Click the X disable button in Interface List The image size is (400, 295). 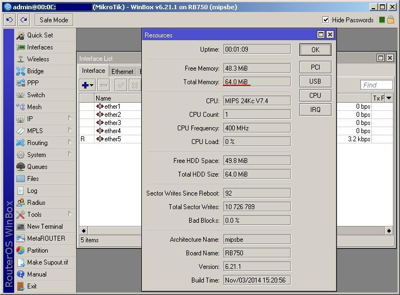(135, 85)
